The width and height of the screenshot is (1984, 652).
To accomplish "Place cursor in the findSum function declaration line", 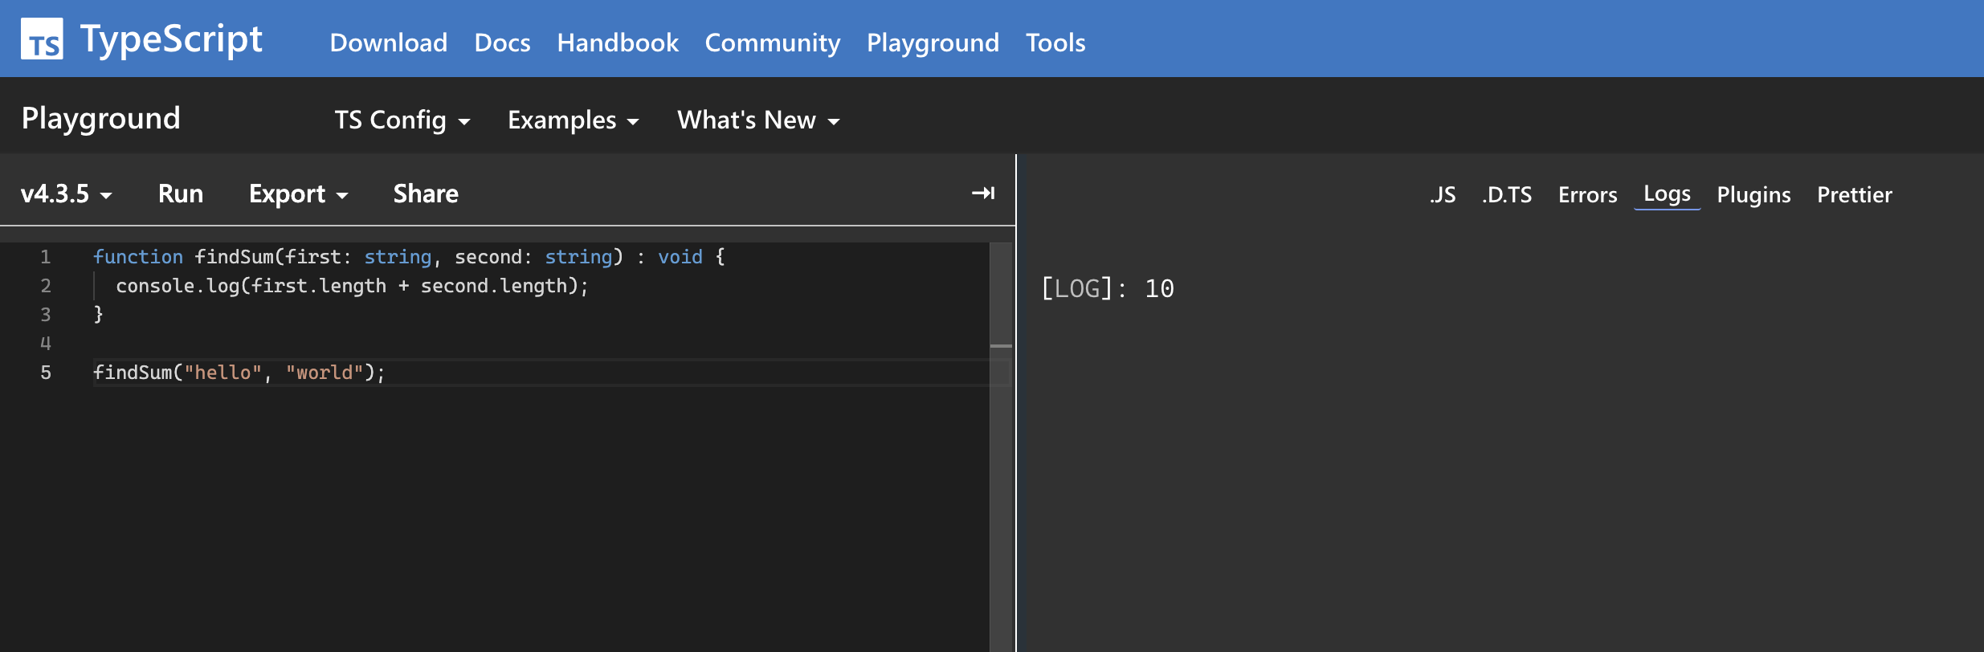I will (x=409, y=257).
